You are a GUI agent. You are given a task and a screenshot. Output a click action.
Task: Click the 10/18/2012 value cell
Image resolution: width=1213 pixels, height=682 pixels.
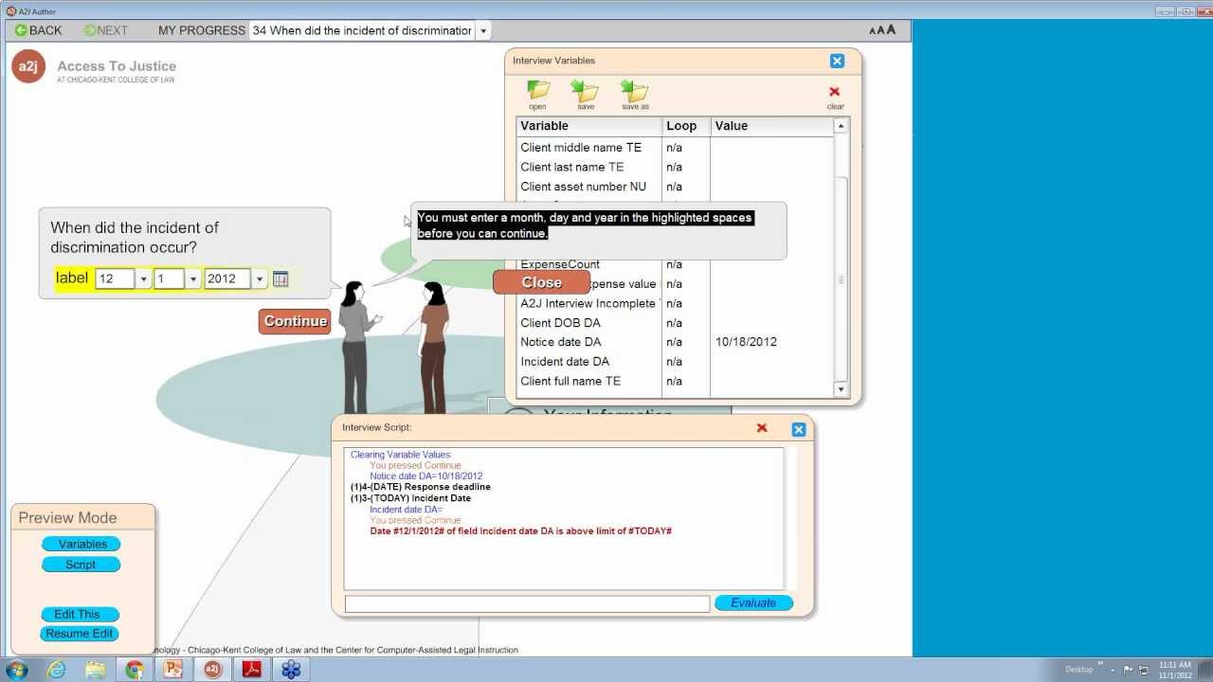pos(746,342)
